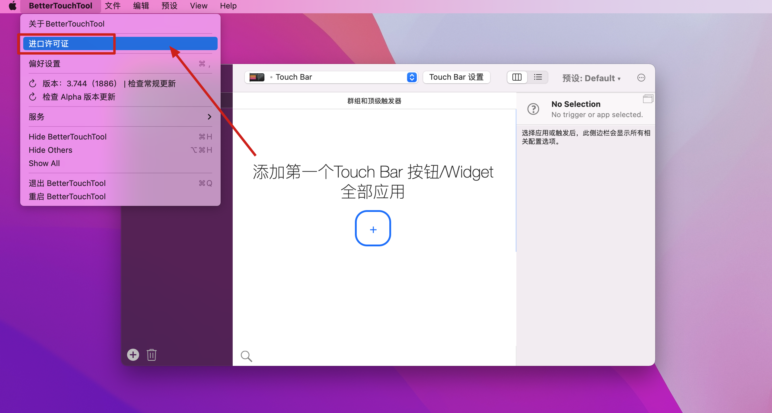772x413 pixels.
Task: Open the ellipsis more-options circle icon
Action: [641, 78]
